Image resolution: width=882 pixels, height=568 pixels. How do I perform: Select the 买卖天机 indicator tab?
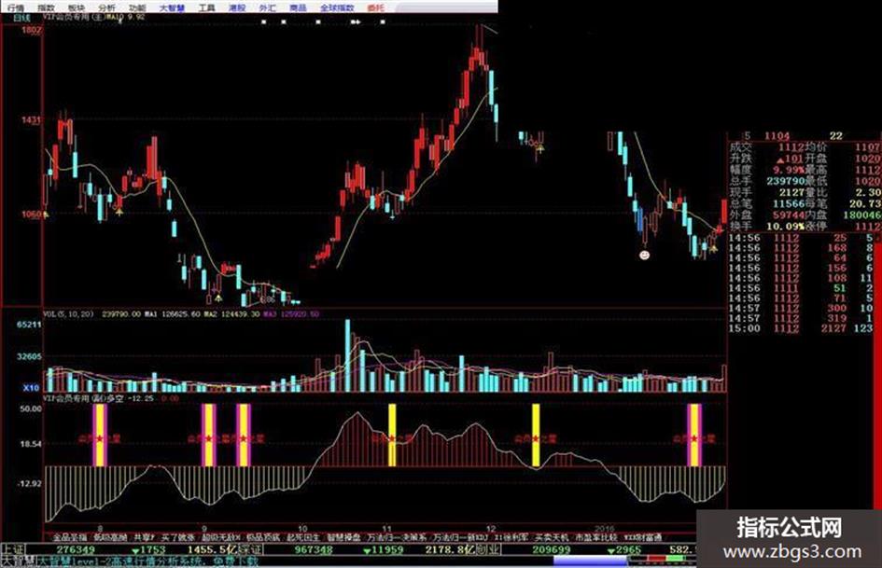552,537
